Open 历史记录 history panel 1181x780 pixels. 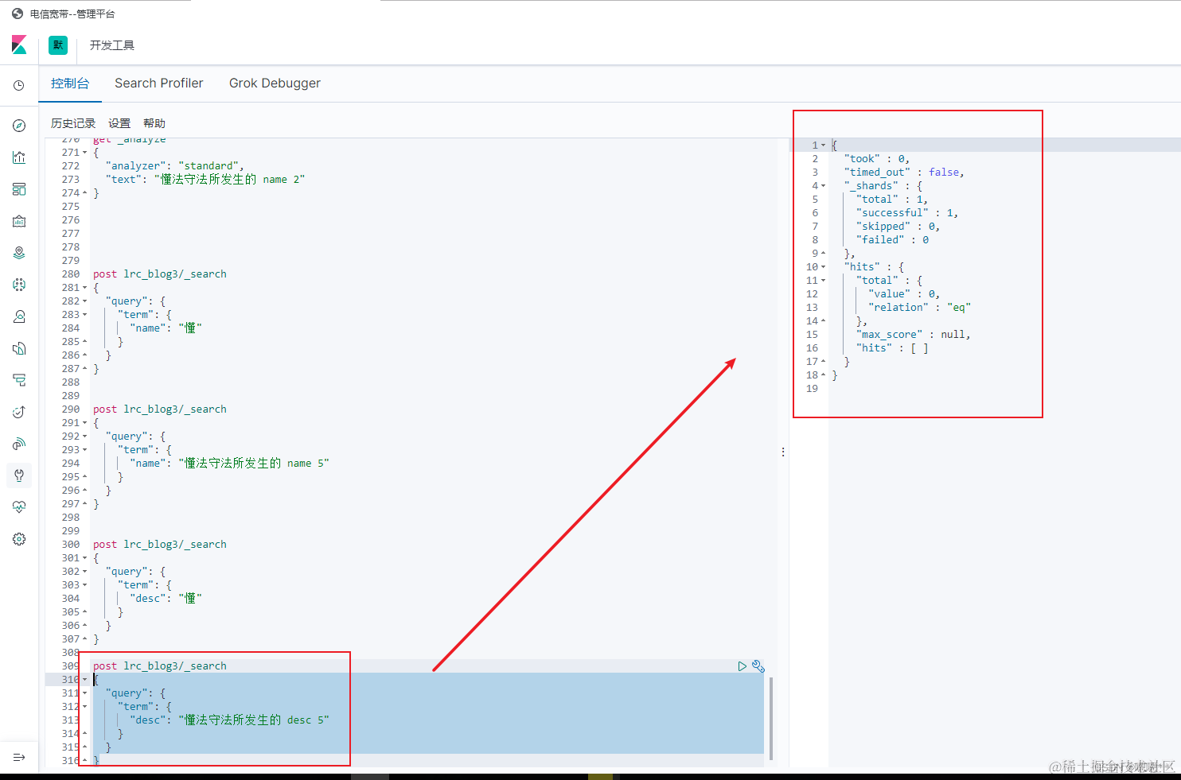tap(73, 123)
